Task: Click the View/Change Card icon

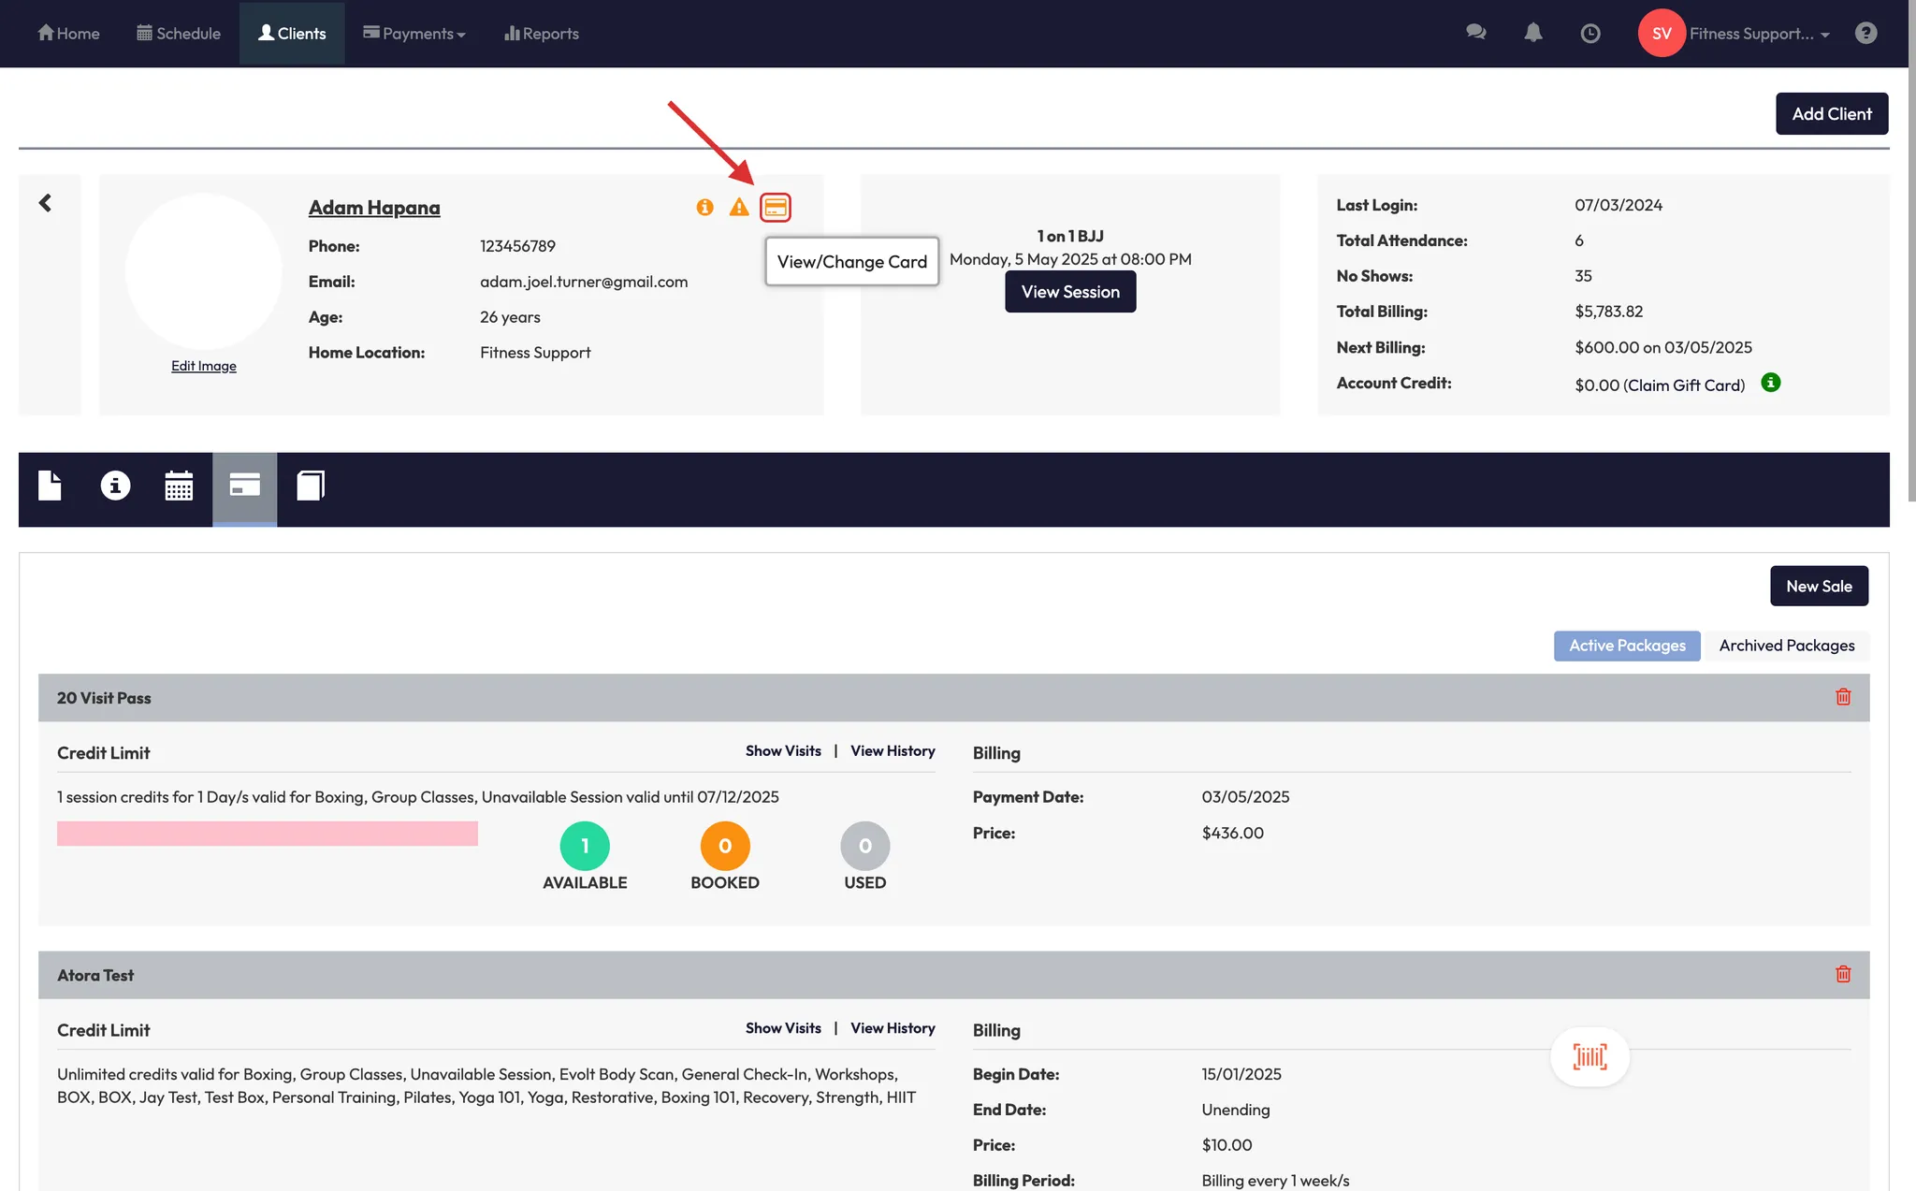Action: pyautogui.click(x=775, y=207)
